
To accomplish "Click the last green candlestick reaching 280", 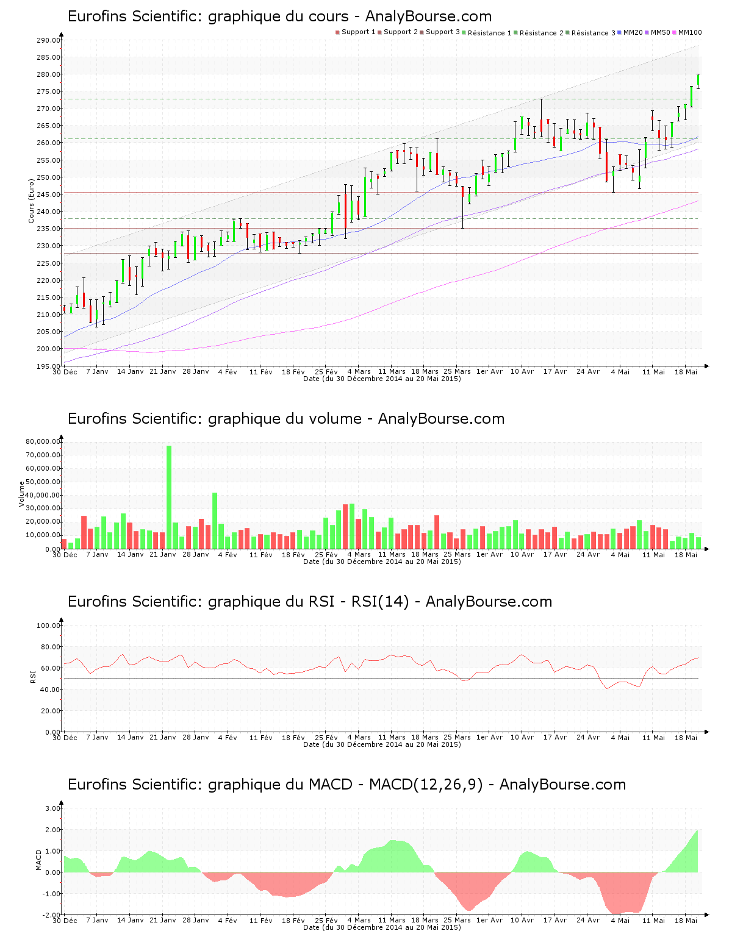I will (698, 81).
